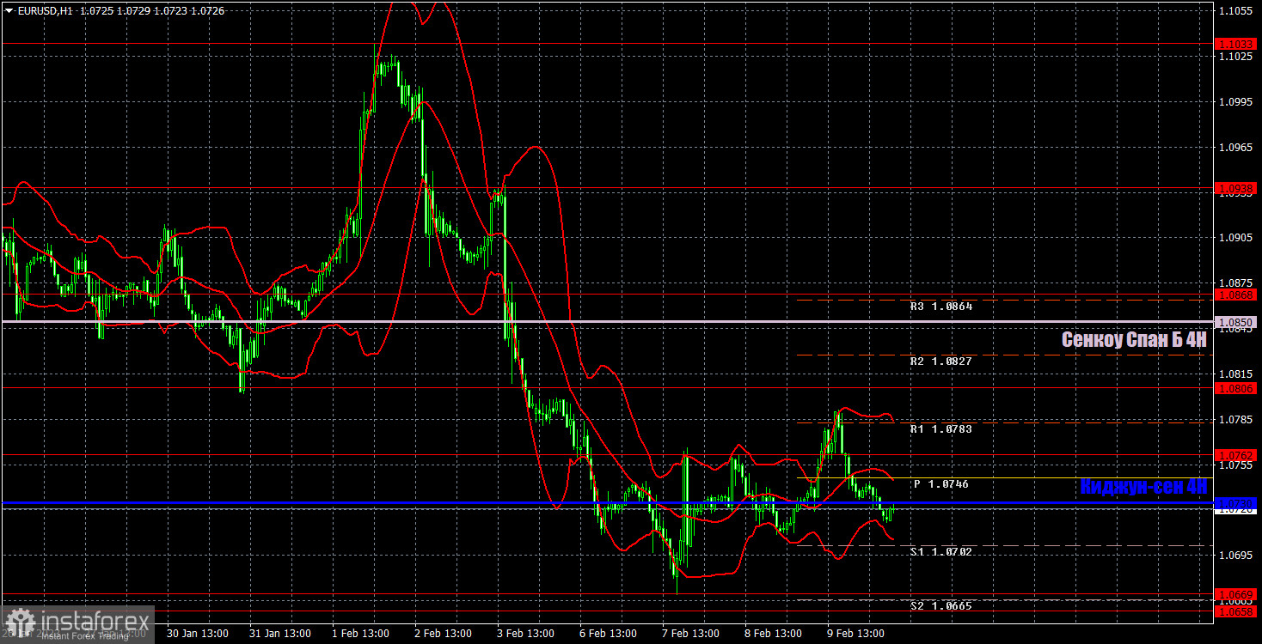This screenshot has height=644, width=1262.
Task: Click the 7 Feb 13:00 time label
Action: [691, 634]
